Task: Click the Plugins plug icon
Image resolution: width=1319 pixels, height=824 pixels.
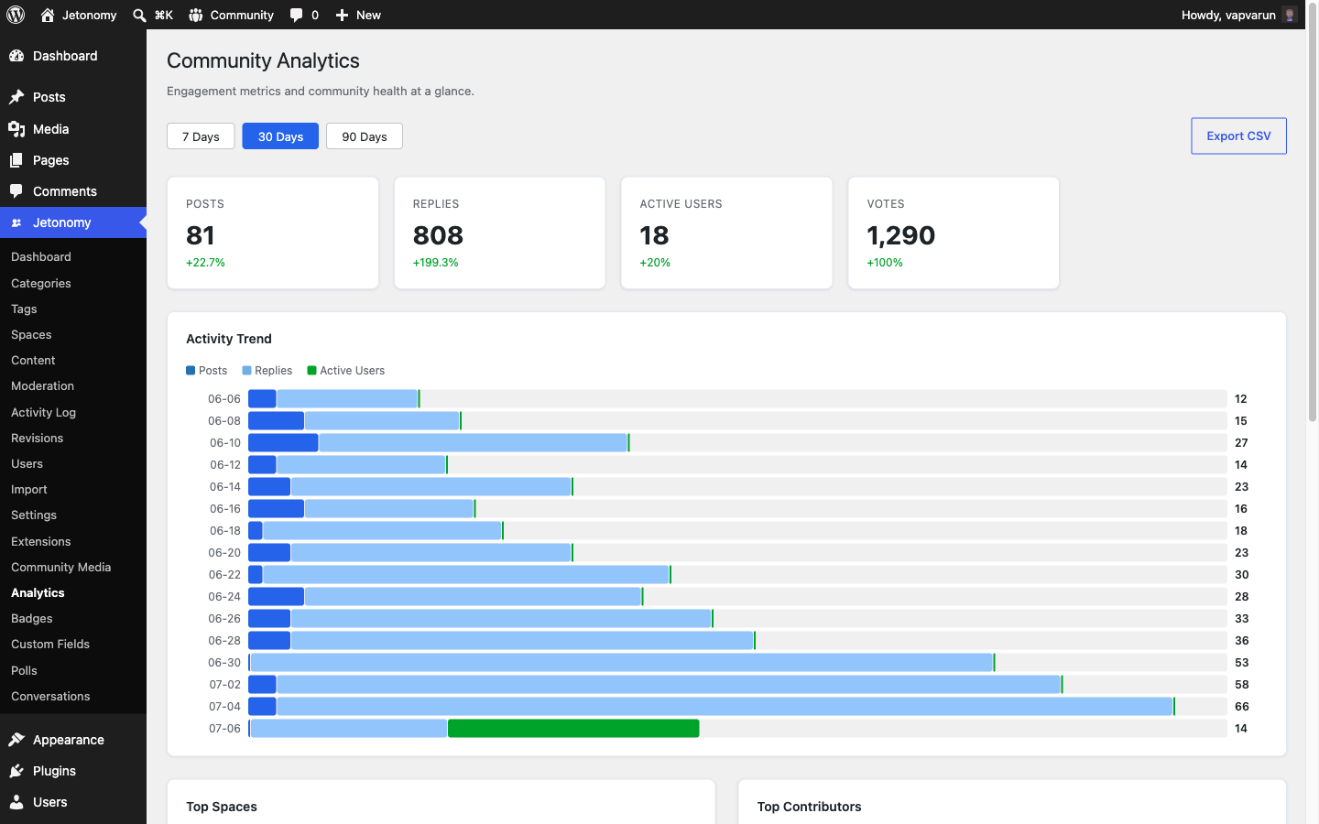Action: pyautogui.click(x=16, y=771)
